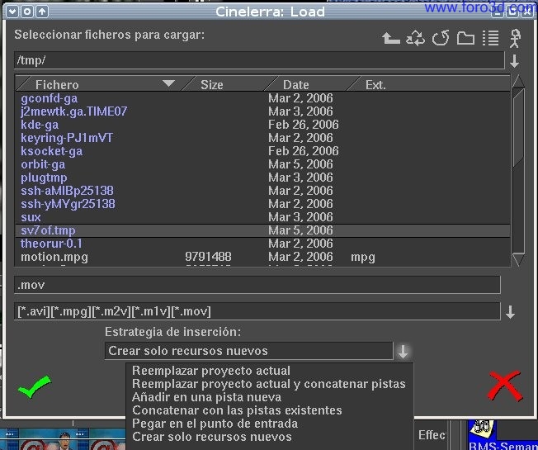This screenshot has height=450, width=538.
Task: Select the motion.mpg file
Action: [x=54, y=257]
